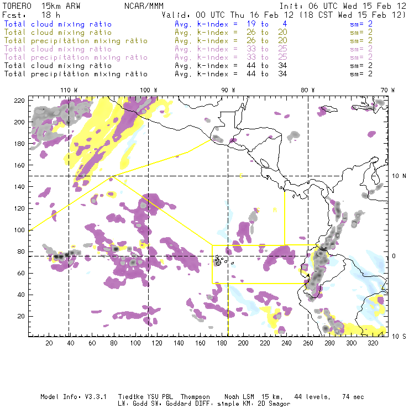Click the "44 levels," model info text

[x=312, y=397]
